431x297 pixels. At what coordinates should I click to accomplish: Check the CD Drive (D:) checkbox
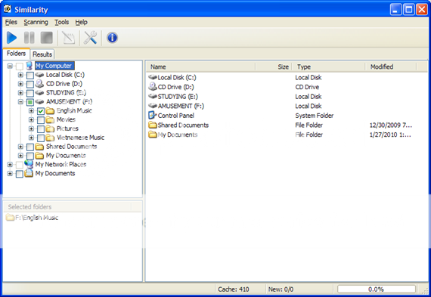click(x=30, y=84)
